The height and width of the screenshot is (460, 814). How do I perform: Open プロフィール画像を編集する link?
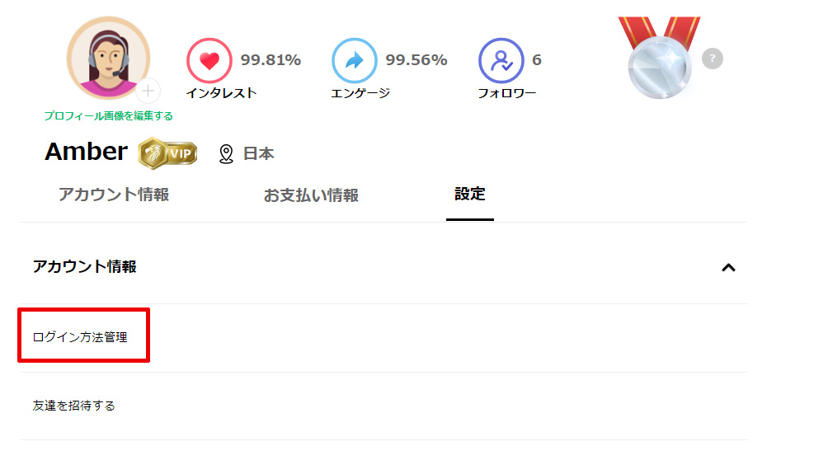point(108,116)
